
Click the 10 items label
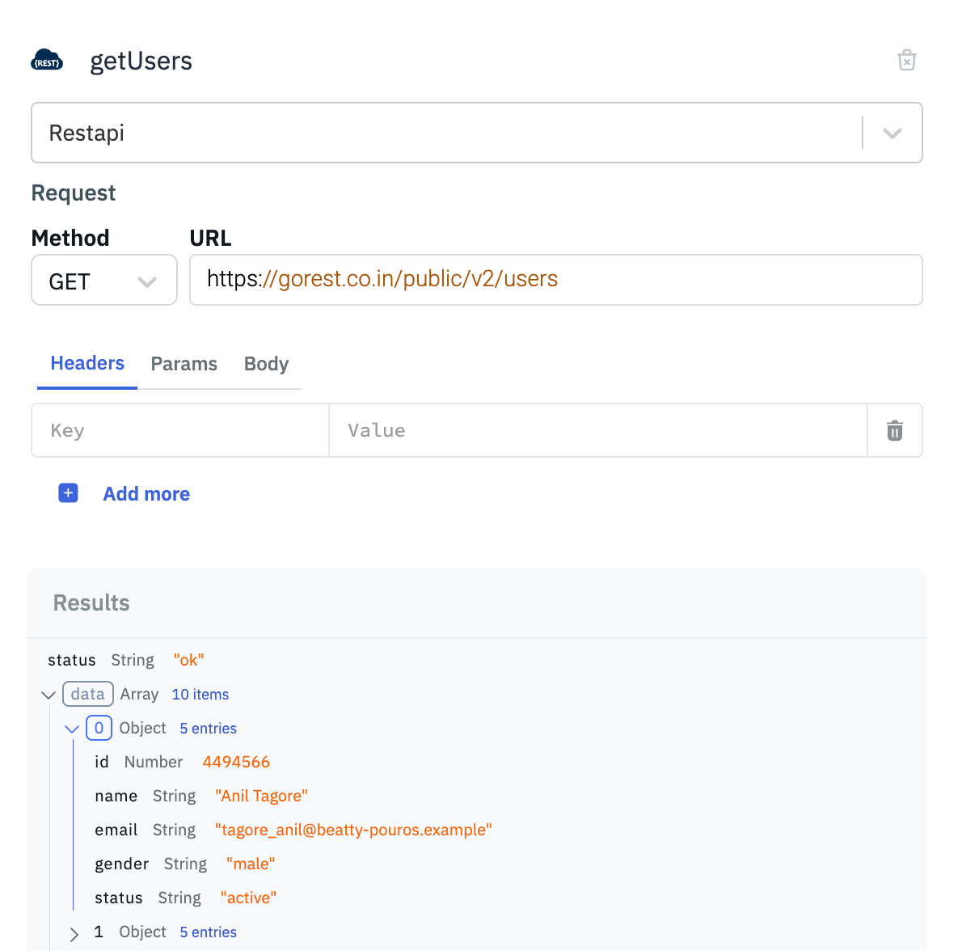200,695
